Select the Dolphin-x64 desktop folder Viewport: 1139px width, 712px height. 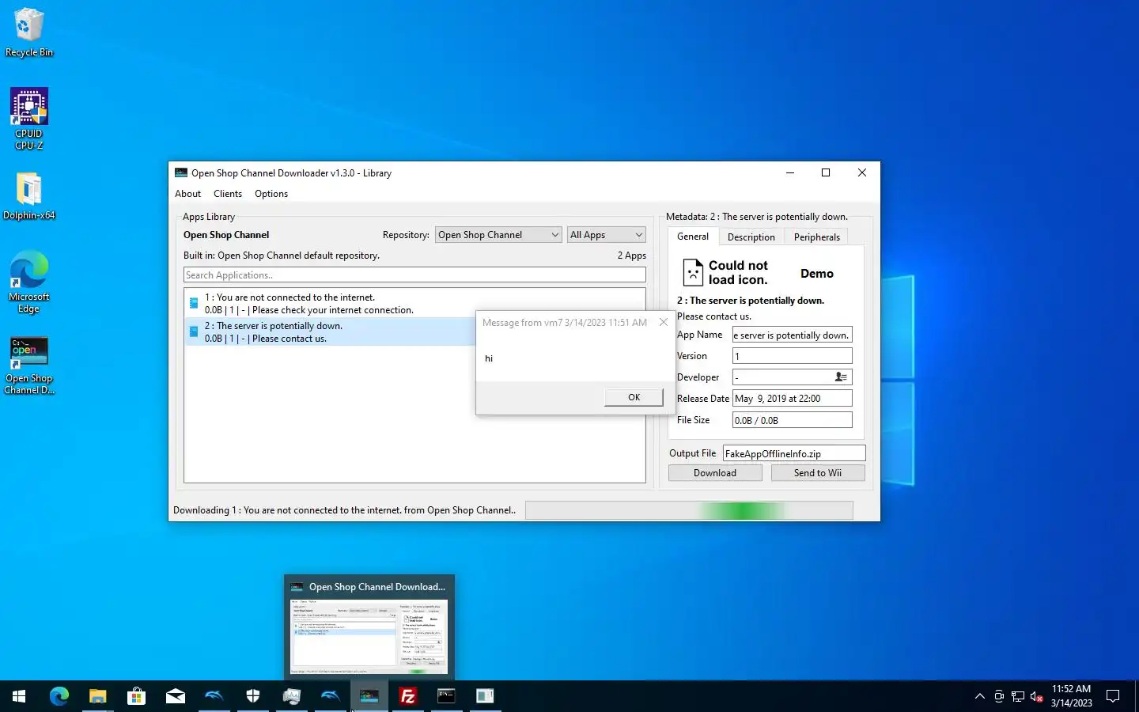pyautogui.click(x=28, y=196)
